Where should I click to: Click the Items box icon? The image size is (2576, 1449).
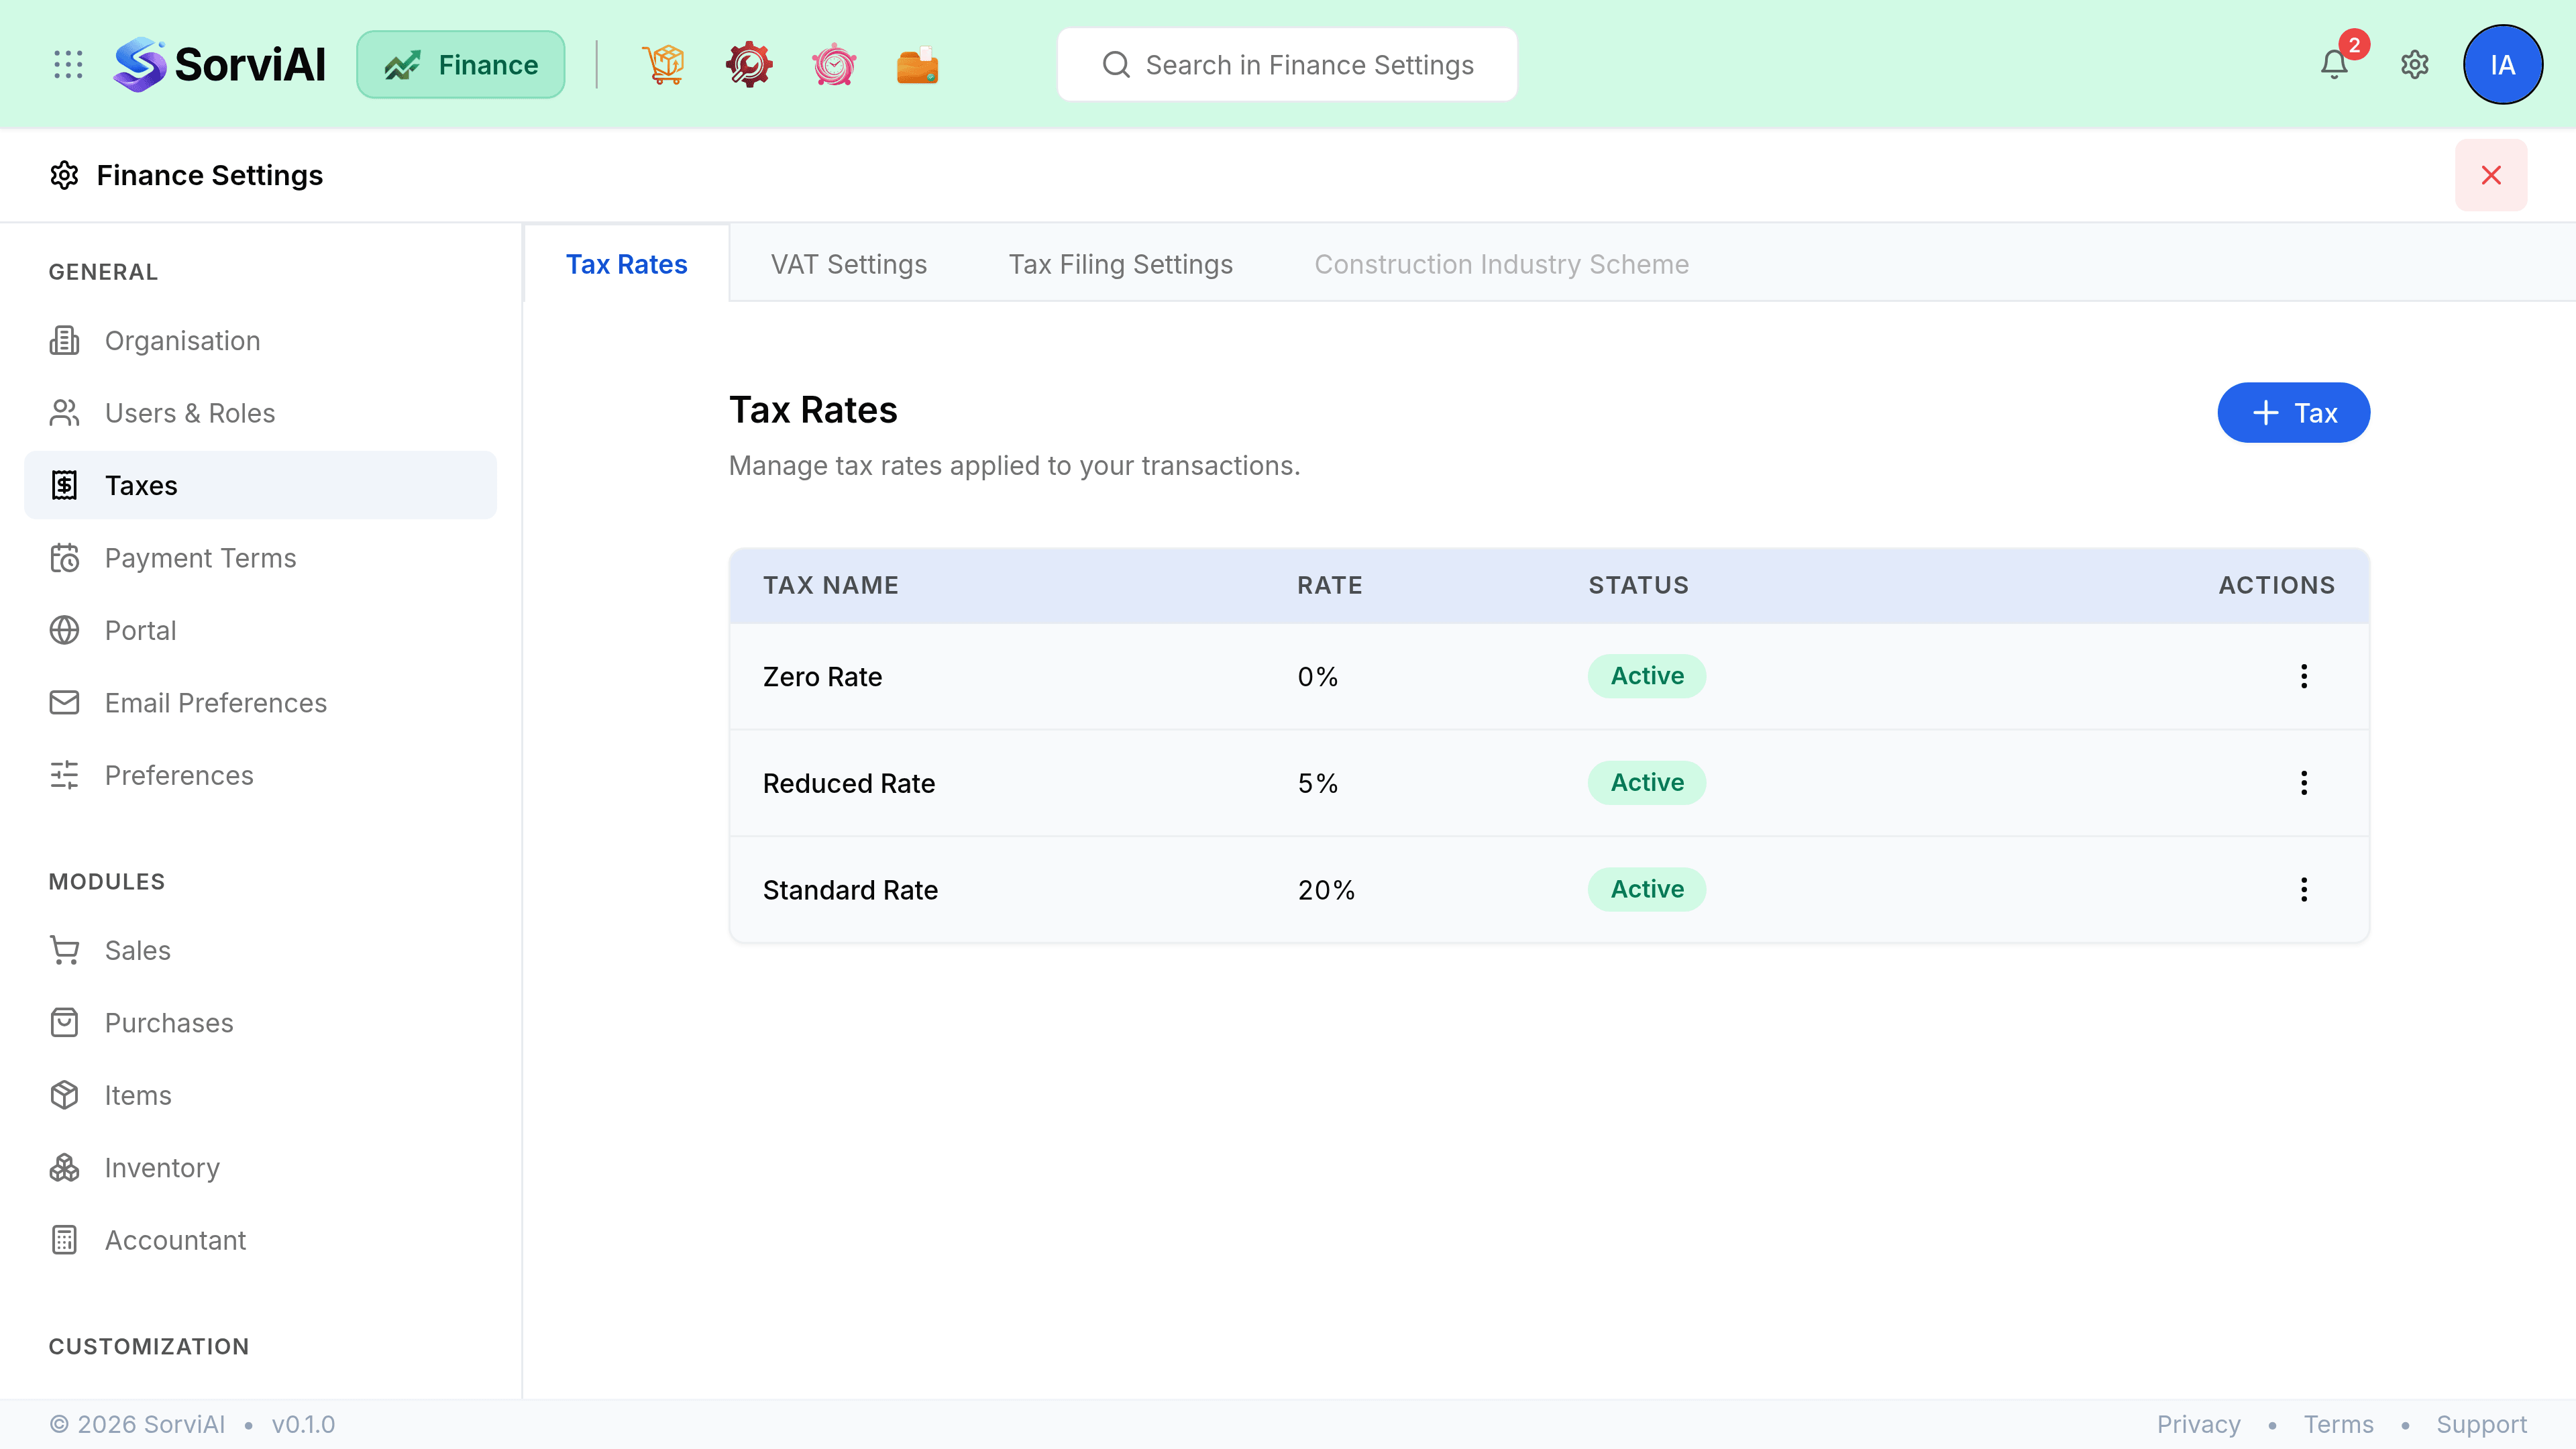tap(64, 1095)
